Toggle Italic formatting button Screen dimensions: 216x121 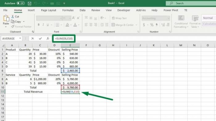pyautogui.click(x=43, y=25)
